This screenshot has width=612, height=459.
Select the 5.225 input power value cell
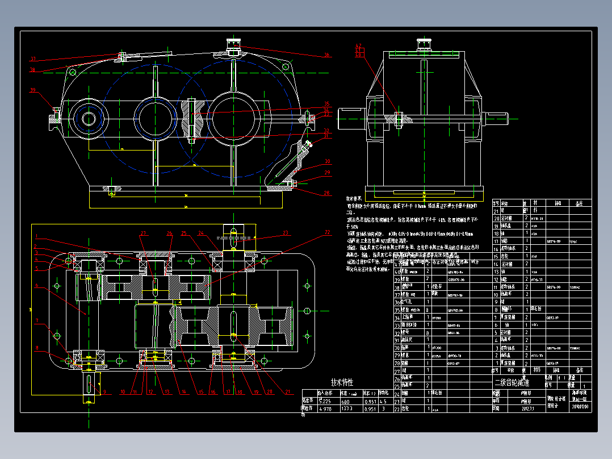tap(325, 401)
